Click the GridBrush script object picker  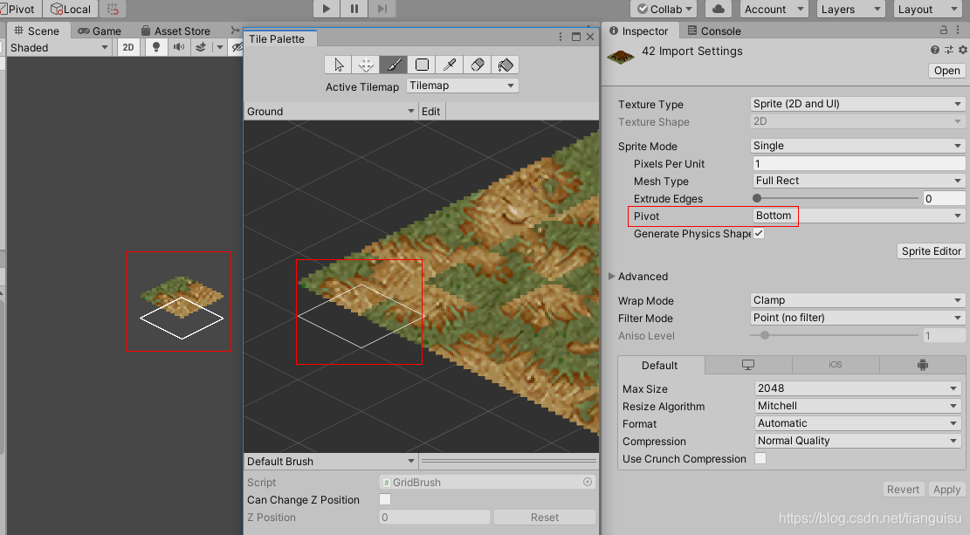pyautogui.click(x=588, y=482)
